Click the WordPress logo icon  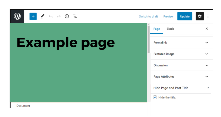click(x=17, y=16)
